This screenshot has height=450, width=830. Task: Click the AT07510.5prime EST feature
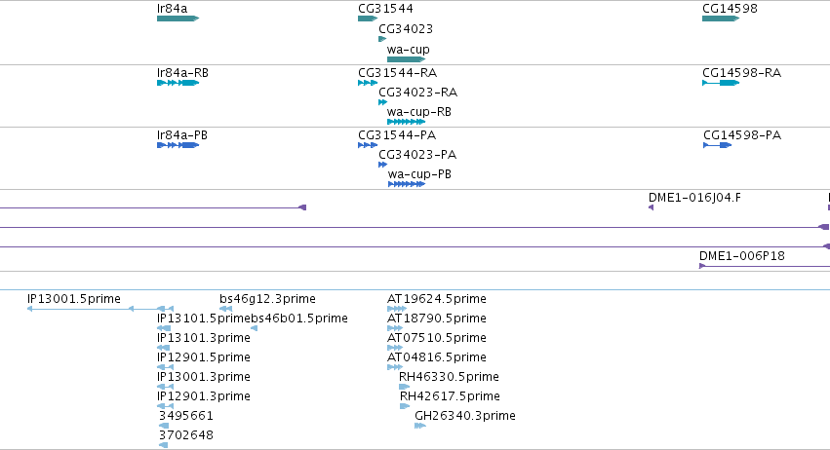coord(395,348)
